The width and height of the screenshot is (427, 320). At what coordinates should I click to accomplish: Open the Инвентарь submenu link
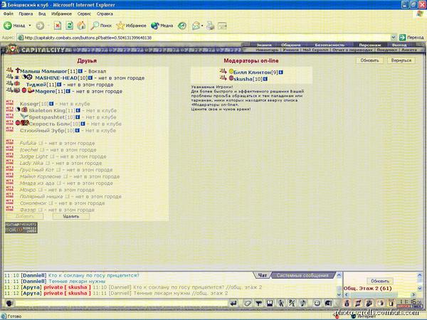[x=267, y=50]
